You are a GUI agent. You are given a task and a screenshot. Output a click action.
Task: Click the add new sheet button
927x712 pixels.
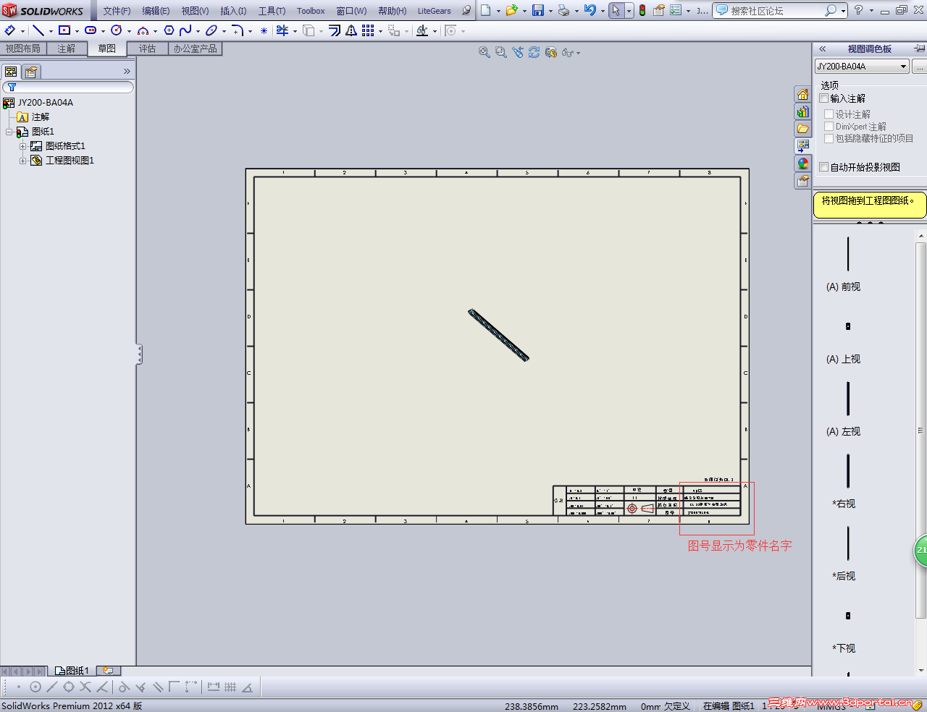(107, 671)
